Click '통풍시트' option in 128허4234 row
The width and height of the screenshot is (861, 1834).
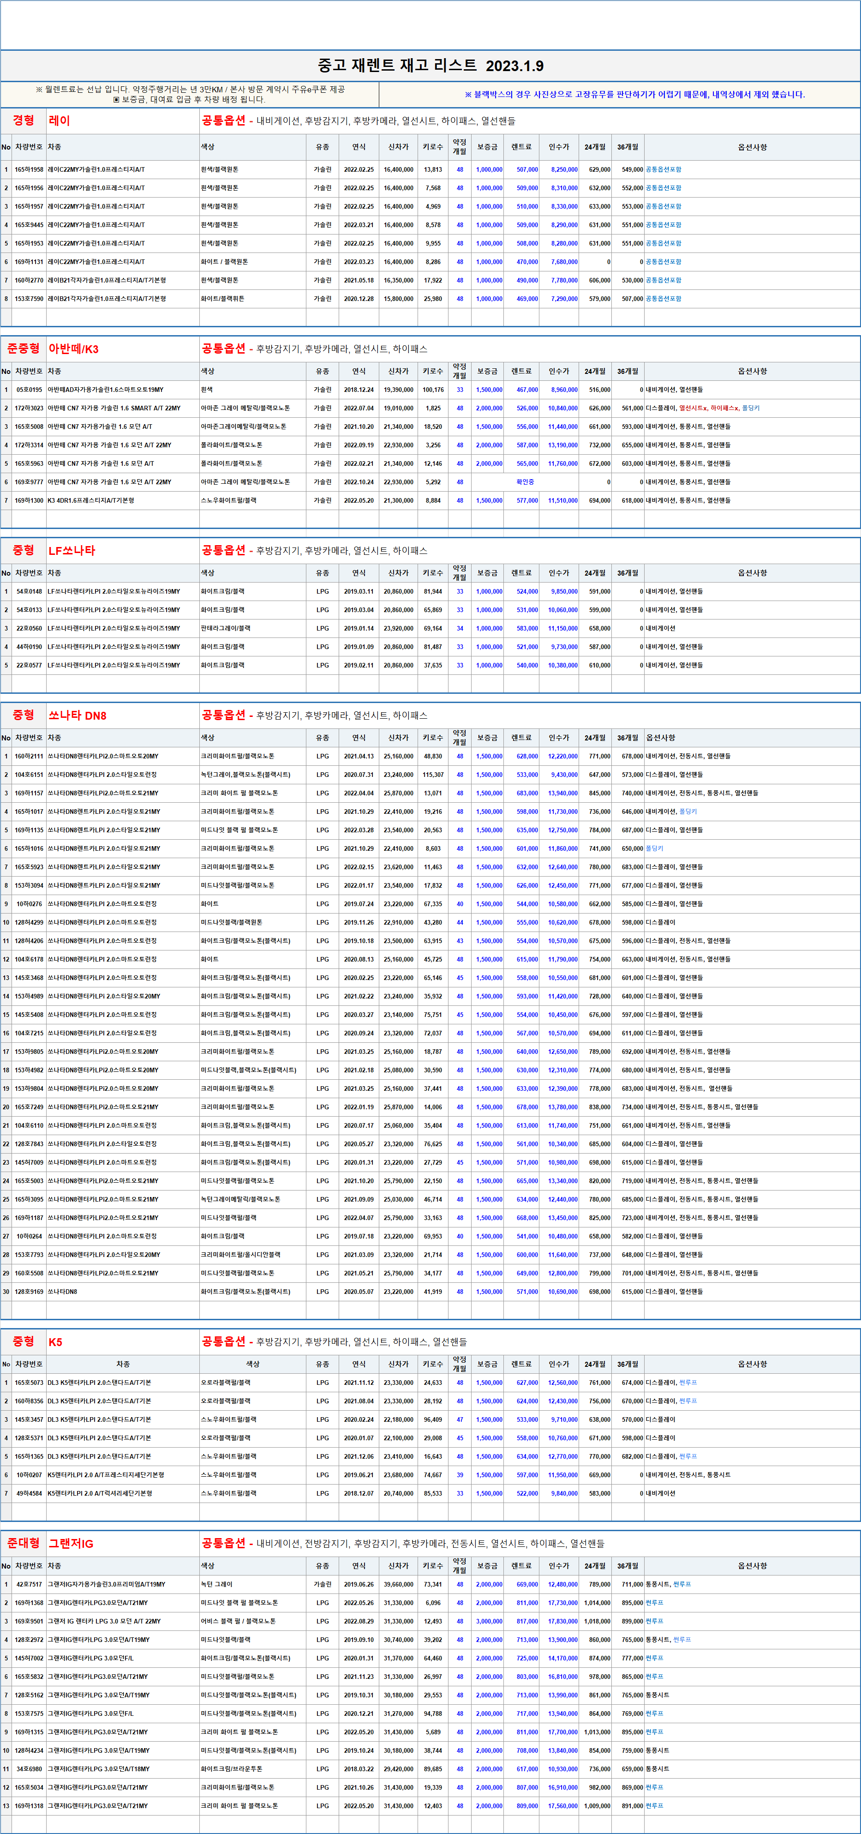click(x=658, y=1751)
